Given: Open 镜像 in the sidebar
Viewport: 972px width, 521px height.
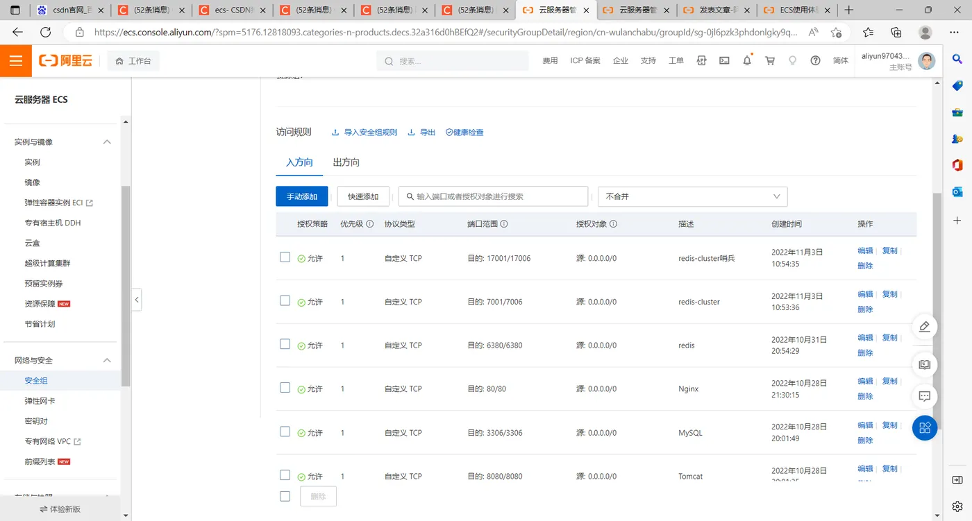Looking at the screenshot, I should pyautogui.click(x=33, y=182).
